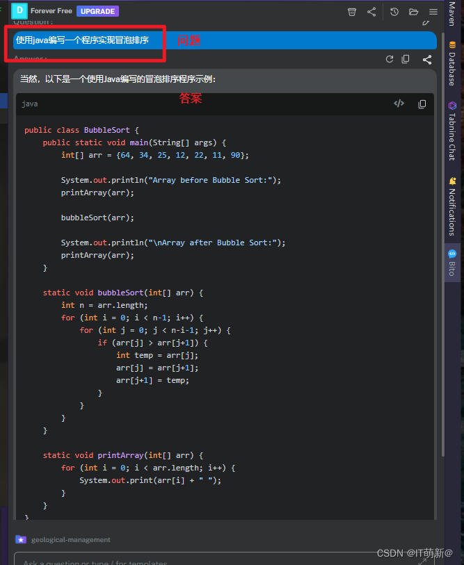Share this answer icon
This screenshot has width=464, height=565.
(427, 60)
